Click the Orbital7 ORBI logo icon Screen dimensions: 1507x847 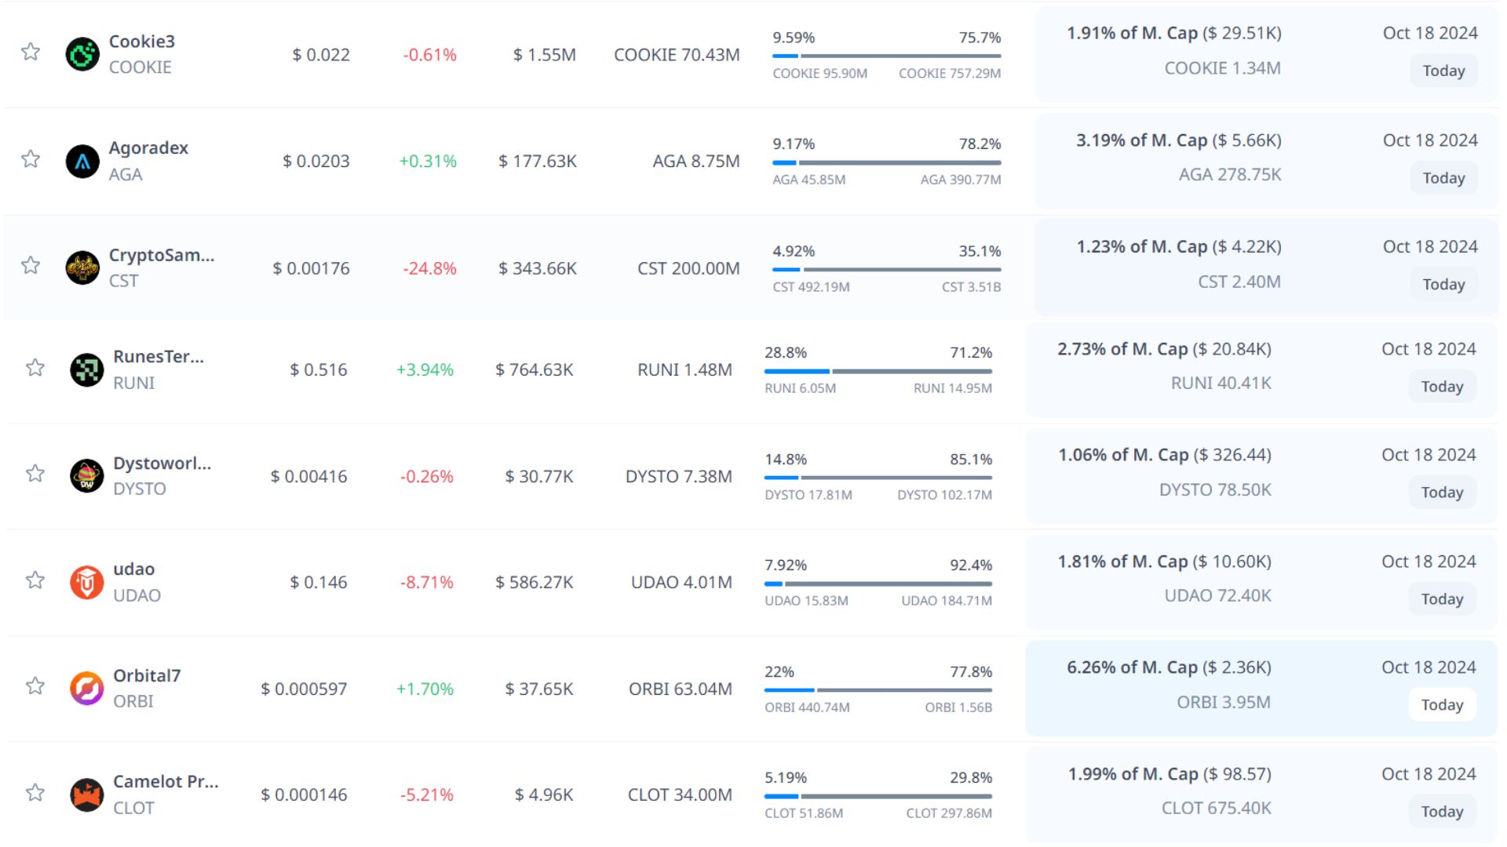[x=87, y=689]
